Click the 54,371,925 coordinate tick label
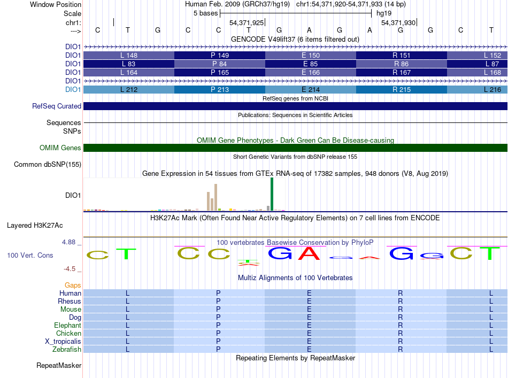 coord(247,22)
